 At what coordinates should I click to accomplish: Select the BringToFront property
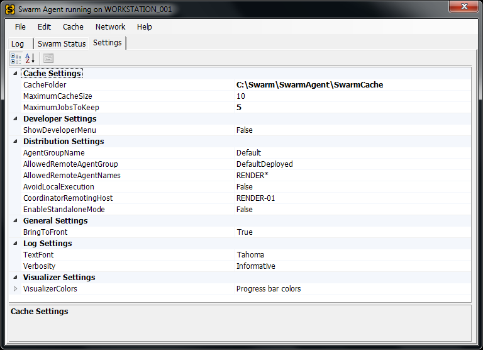[45, 232]
